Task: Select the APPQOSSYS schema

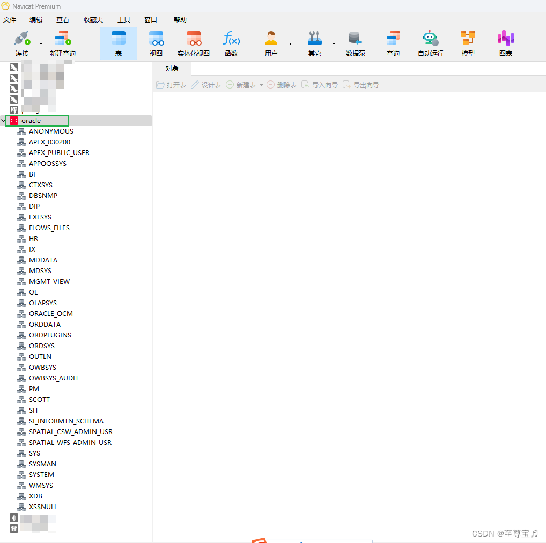Action: tap(48, 163)
